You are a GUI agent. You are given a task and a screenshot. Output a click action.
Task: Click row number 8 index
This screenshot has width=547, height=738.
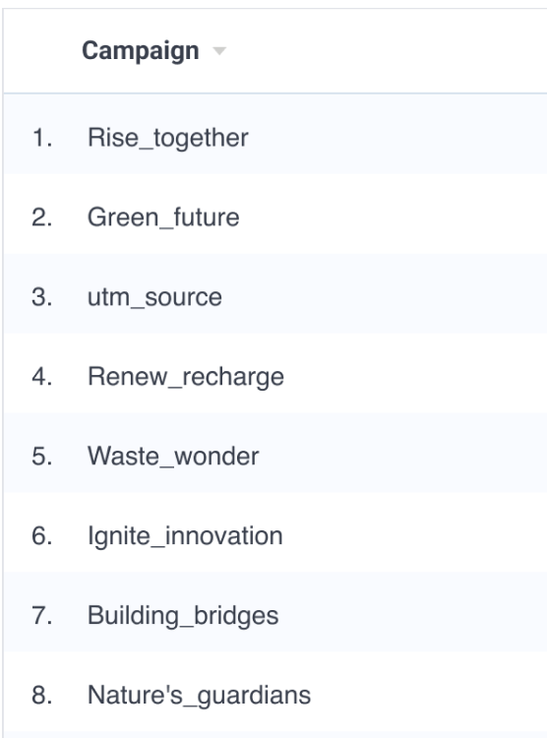coord(42,695)
